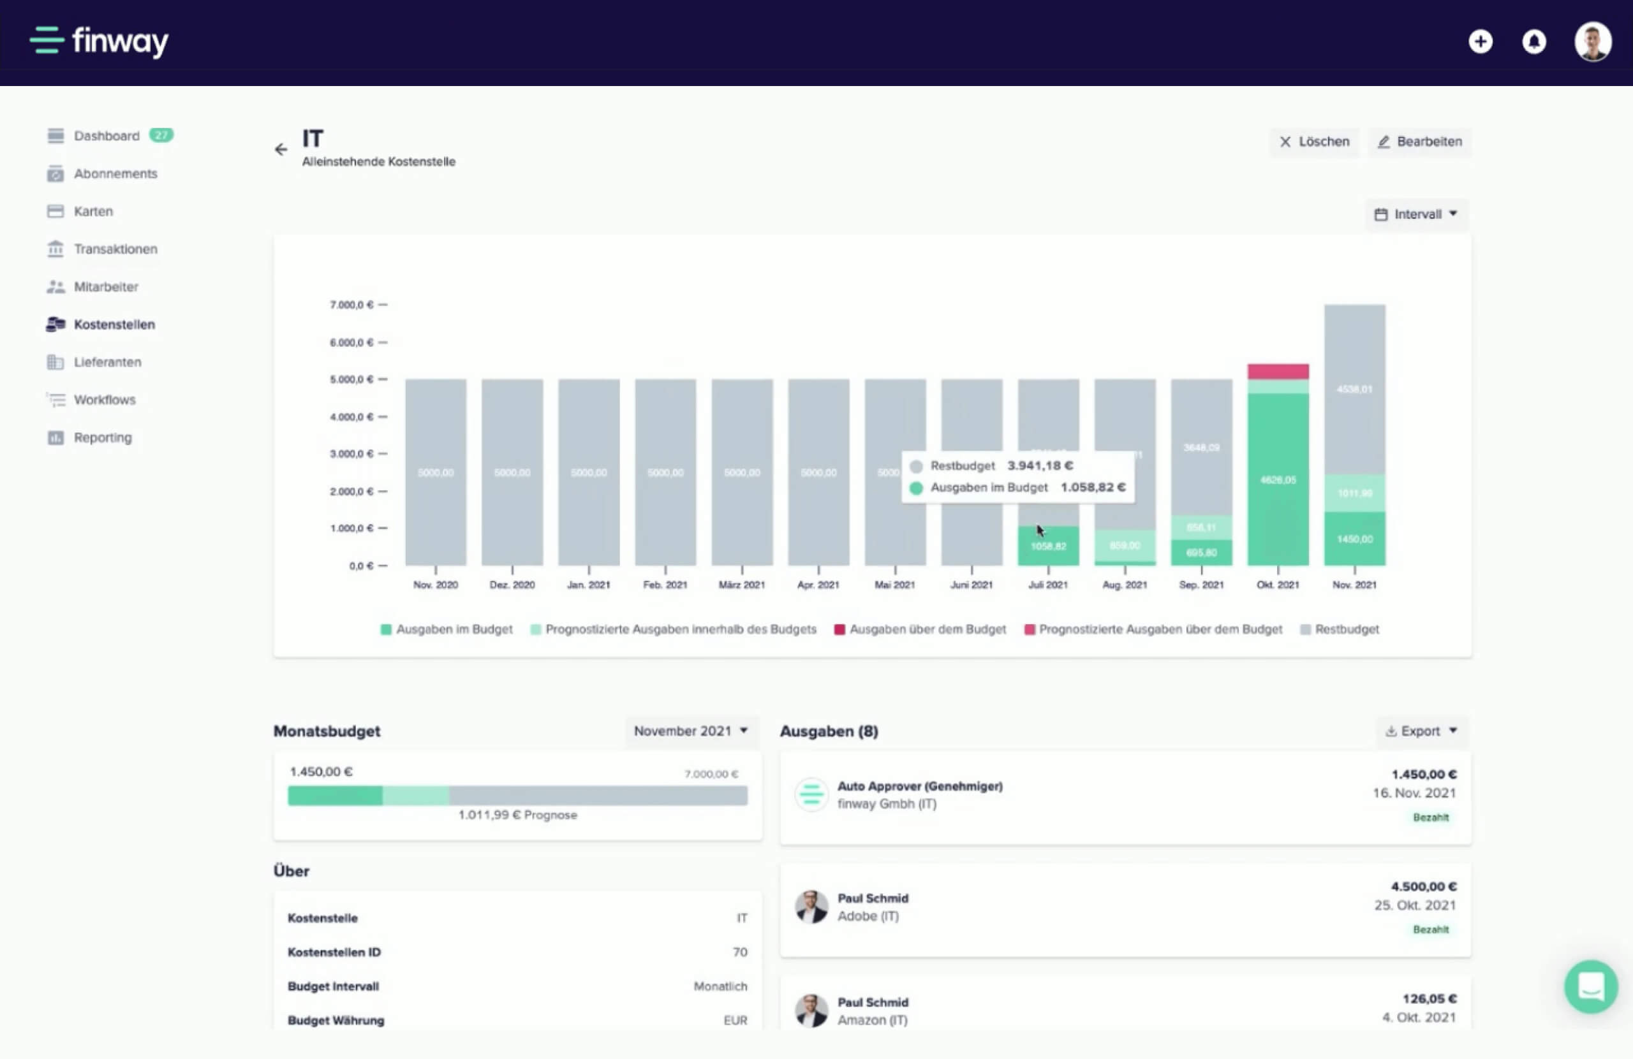
Task: Open the Export dropdown
Action: click(x=1421, y=731)
